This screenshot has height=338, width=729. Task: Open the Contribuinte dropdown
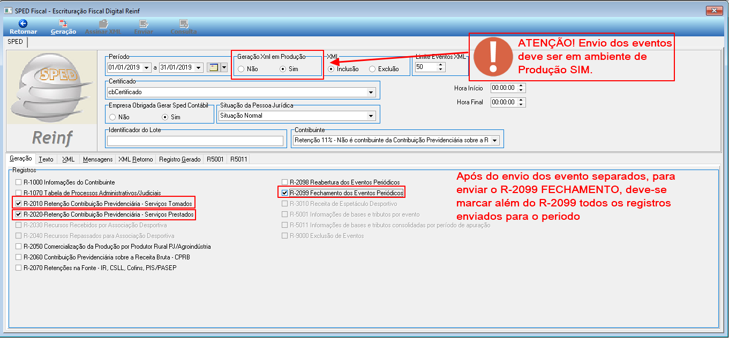[x=495, y=141]
